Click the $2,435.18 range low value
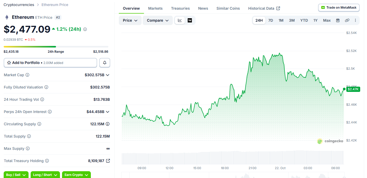 click(11, 52)
